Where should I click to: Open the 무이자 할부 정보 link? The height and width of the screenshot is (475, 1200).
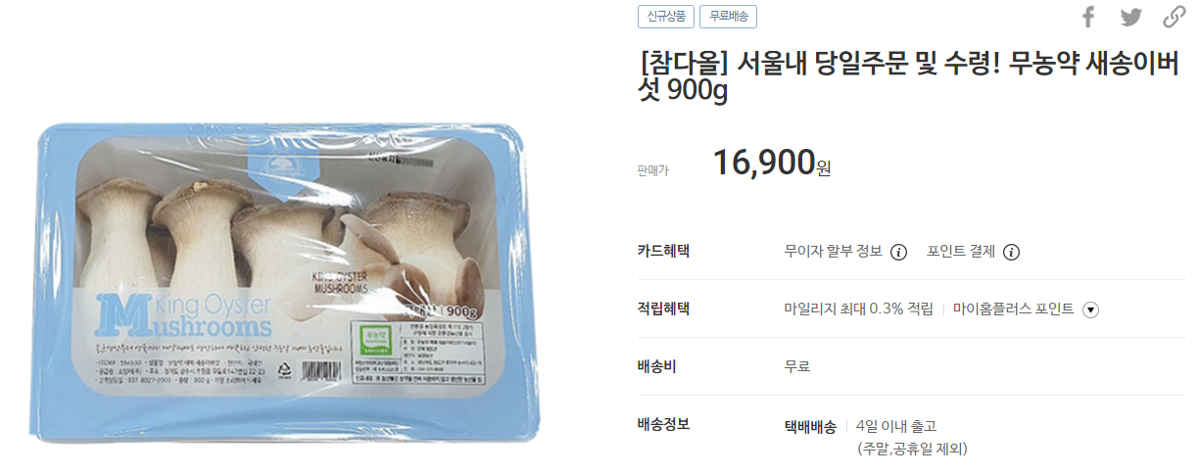[834, 252]
